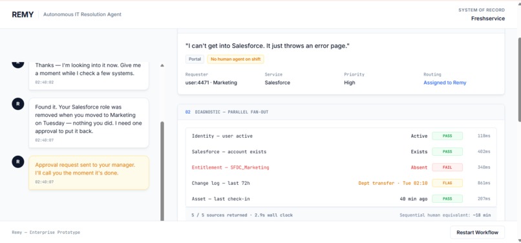The image size is (521, 243).
Task: Click the No human agent on shift badge
Action: (x=235, y=59)
